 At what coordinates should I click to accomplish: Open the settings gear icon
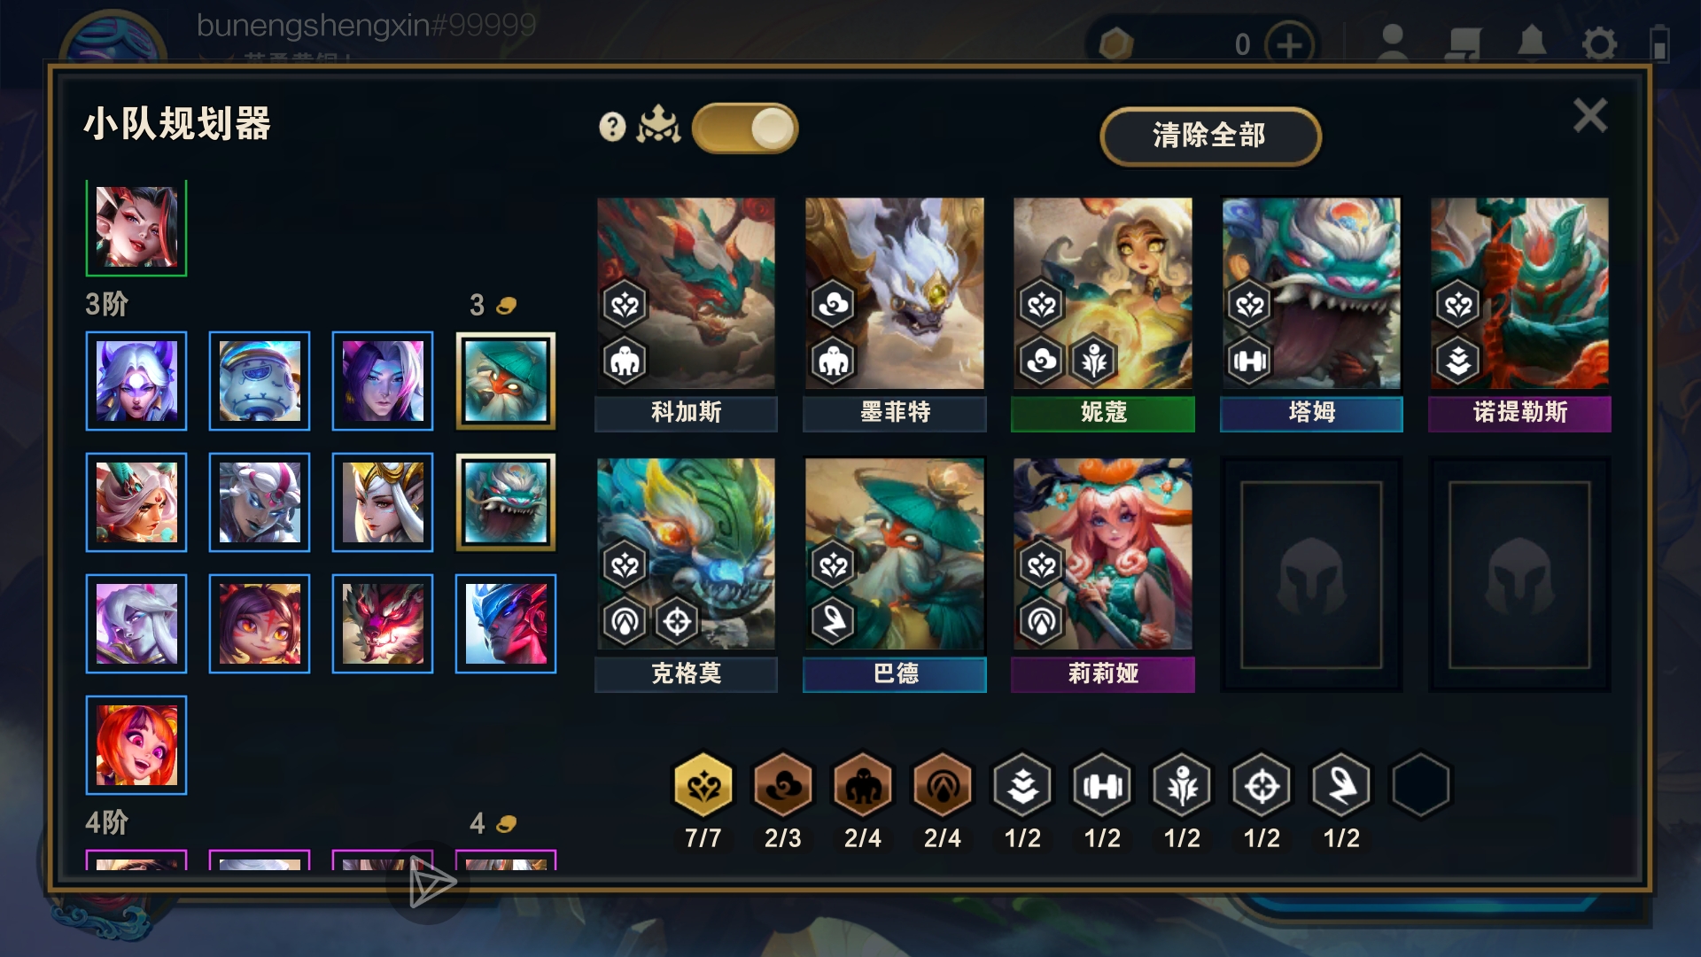1599,43
